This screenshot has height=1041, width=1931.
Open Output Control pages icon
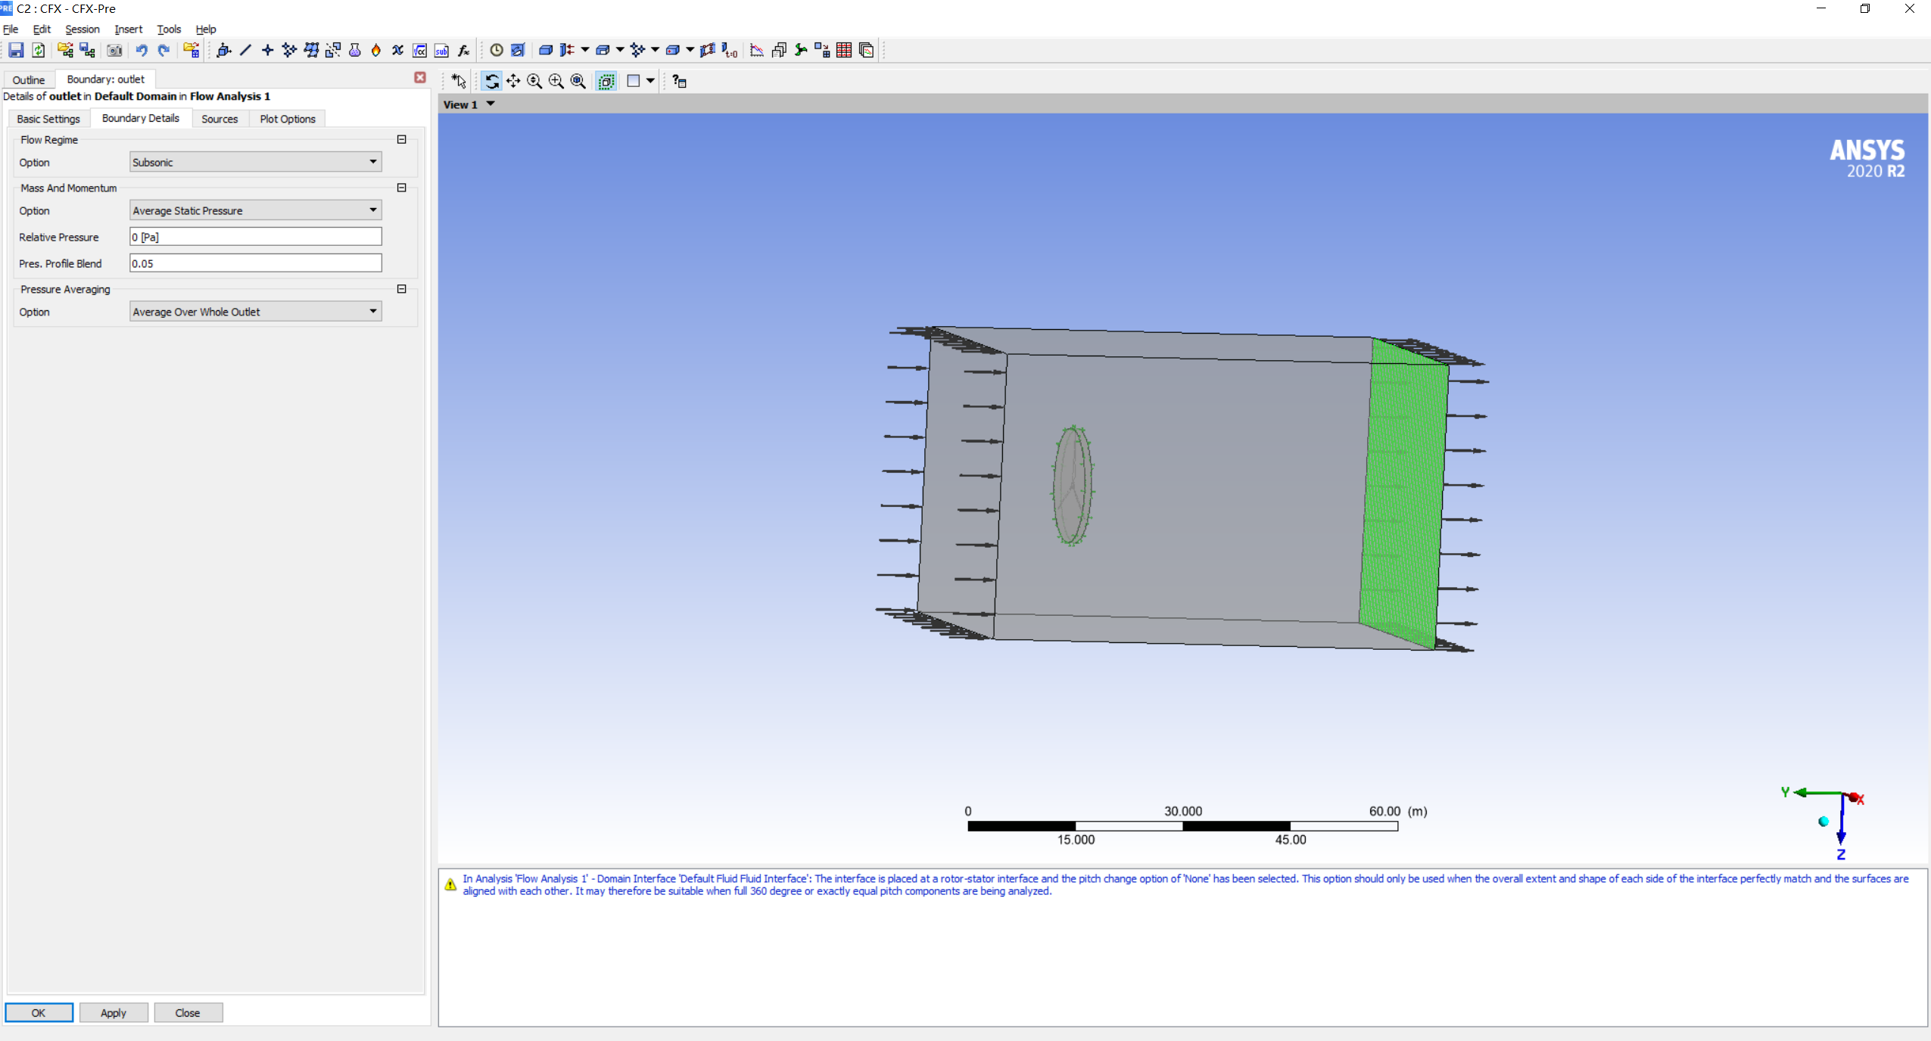point(779,50)
